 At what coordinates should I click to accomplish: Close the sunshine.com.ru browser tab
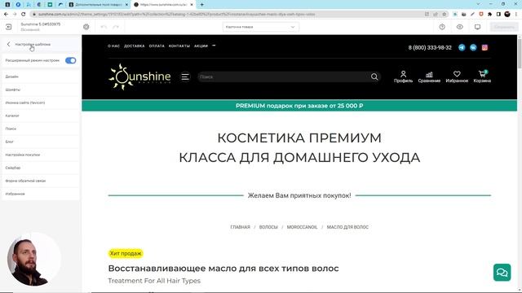tap(192, 5)
